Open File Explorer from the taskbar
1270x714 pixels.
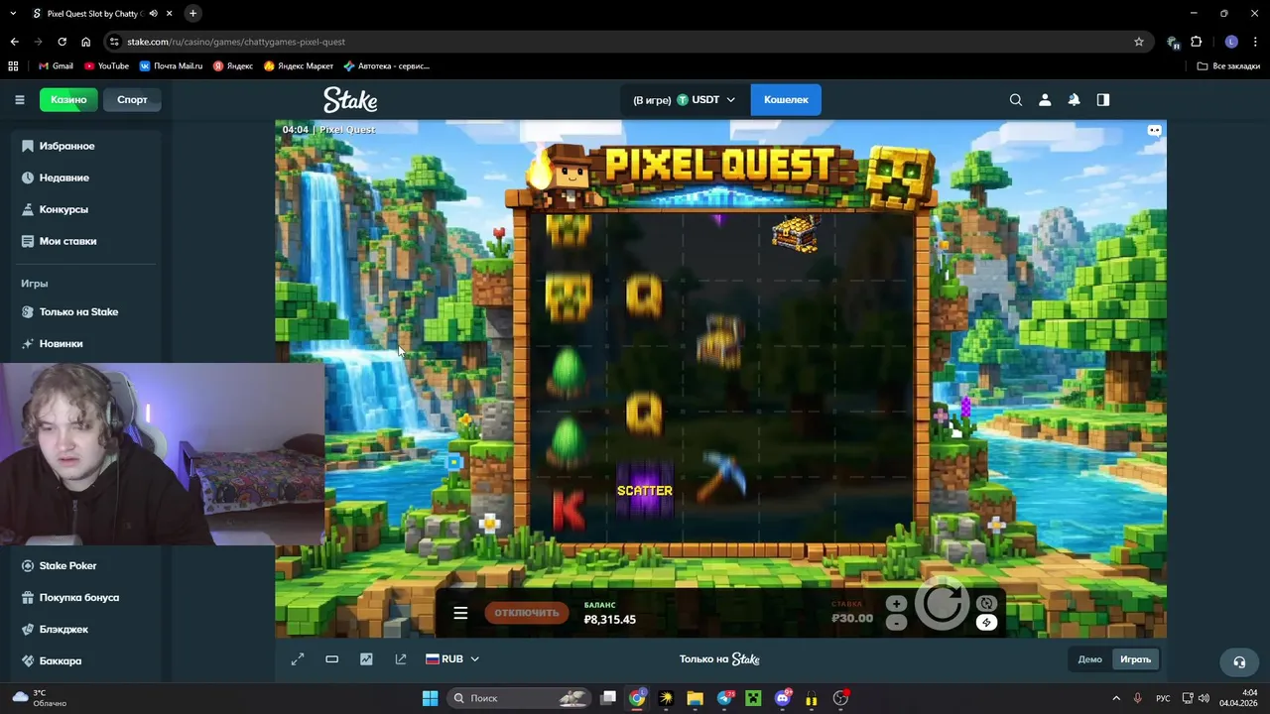pyautogui.click(x=695, y=698)
